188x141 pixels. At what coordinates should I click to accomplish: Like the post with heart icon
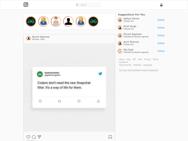(x=28, y=137)
